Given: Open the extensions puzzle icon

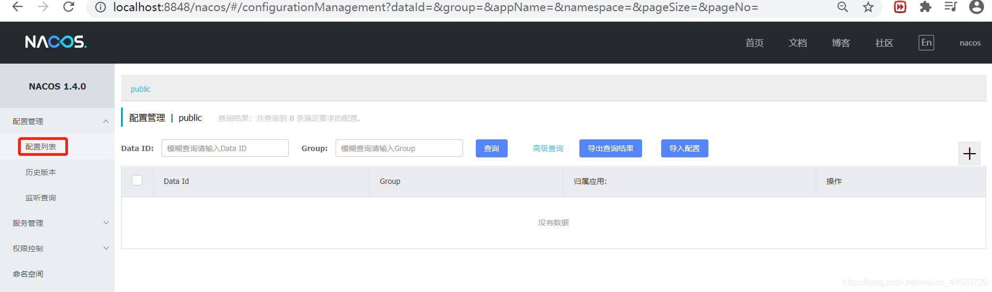Looking at the screenshot, I should [x=926, y=7].
